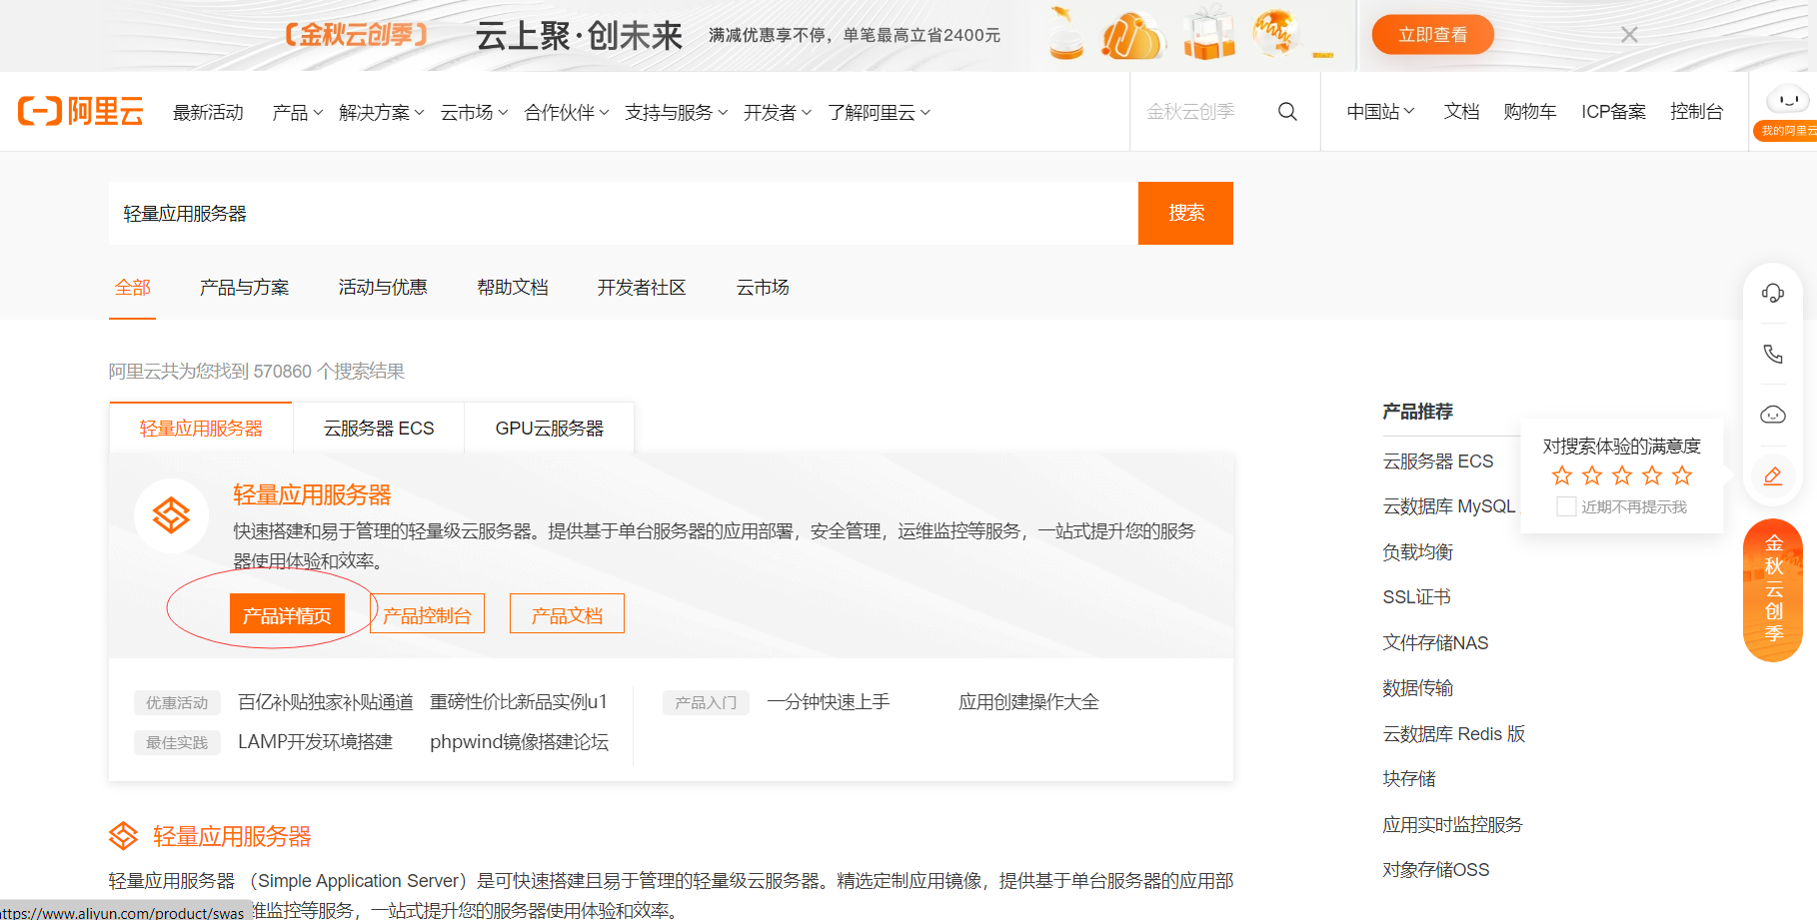This screenshot has height=920, width=1817.
Task: Rate search experience with second star
Action: tap(1592, 475)
